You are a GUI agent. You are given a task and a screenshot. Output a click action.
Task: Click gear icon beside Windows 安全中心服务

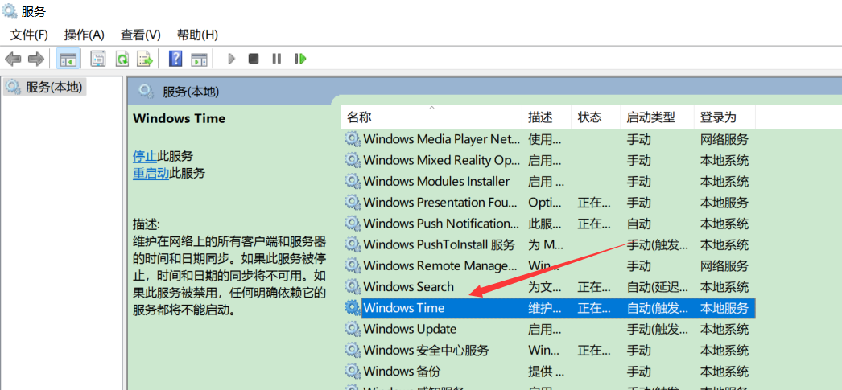(x=353, y=351)
